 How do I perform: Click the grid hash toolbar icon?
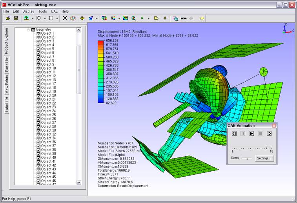tap(51, 18)
